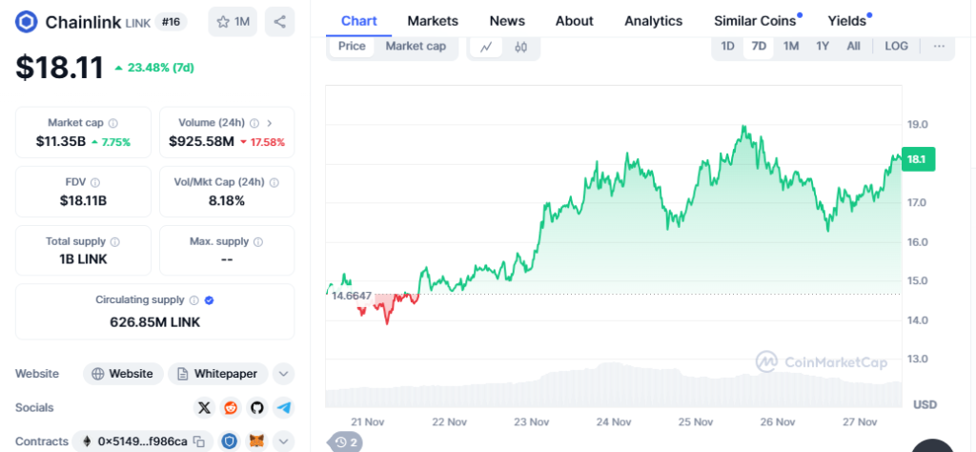
Task: Open the Telegram social icon
Action: [x=283, y=407]
